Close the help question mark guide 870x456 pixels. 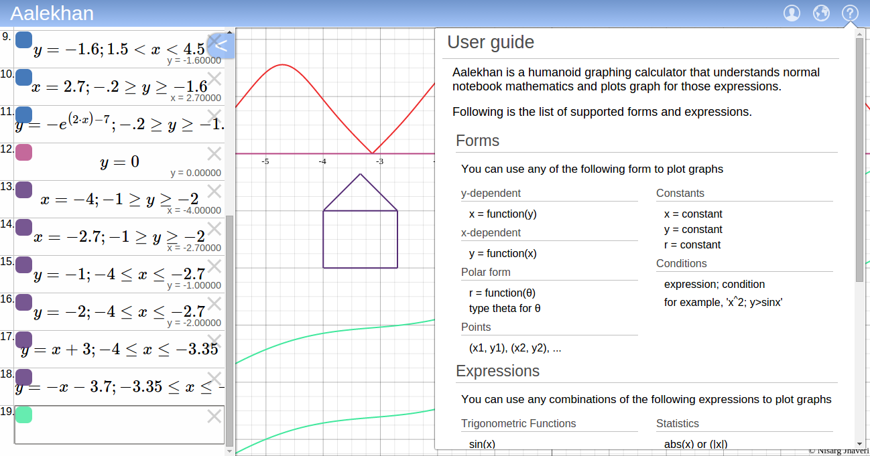click(850, 13)
